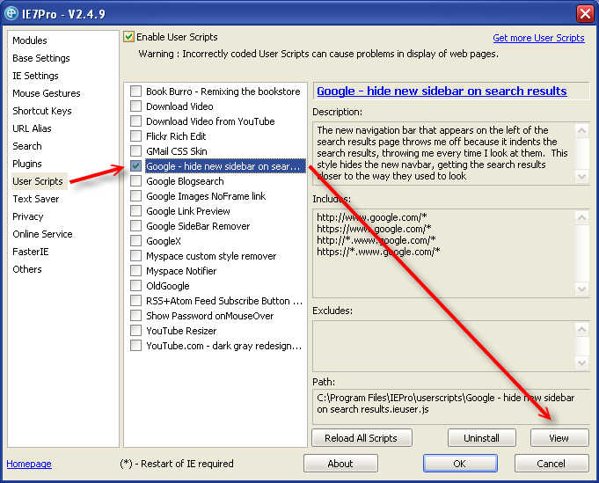This screenshot has height=483, width=599.
Task: Select URL Alias in sidebar
Action: 32,128
